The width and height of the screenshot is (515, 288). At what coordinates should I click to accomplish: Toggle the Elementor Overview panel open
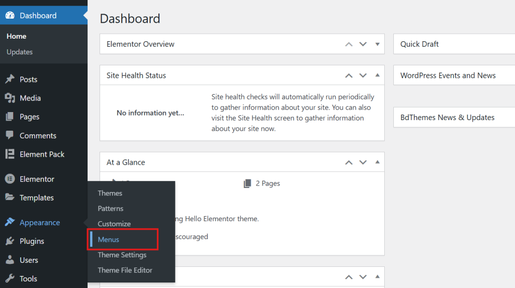click(377, 44)
